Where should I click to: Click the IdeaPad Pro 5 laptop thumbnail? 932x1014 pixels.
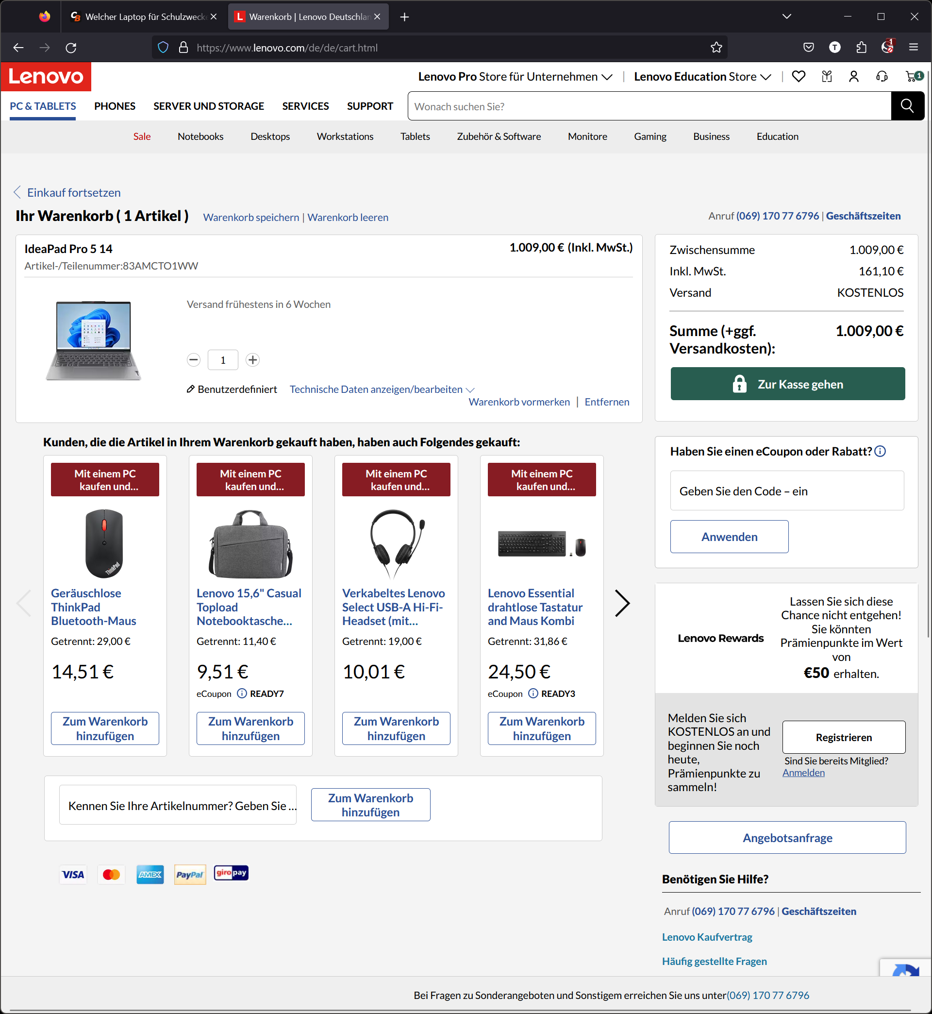click(94, 340)
